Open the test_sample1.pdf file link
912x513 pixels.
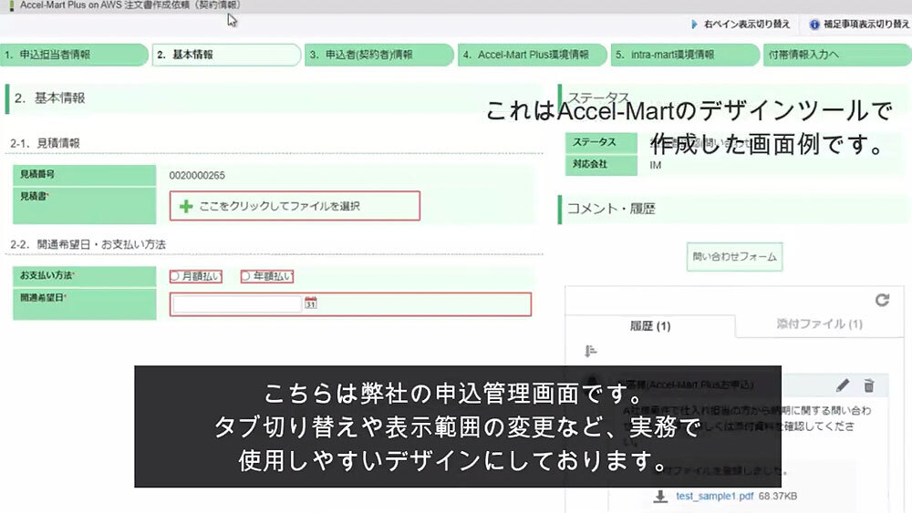pos(715,497)
